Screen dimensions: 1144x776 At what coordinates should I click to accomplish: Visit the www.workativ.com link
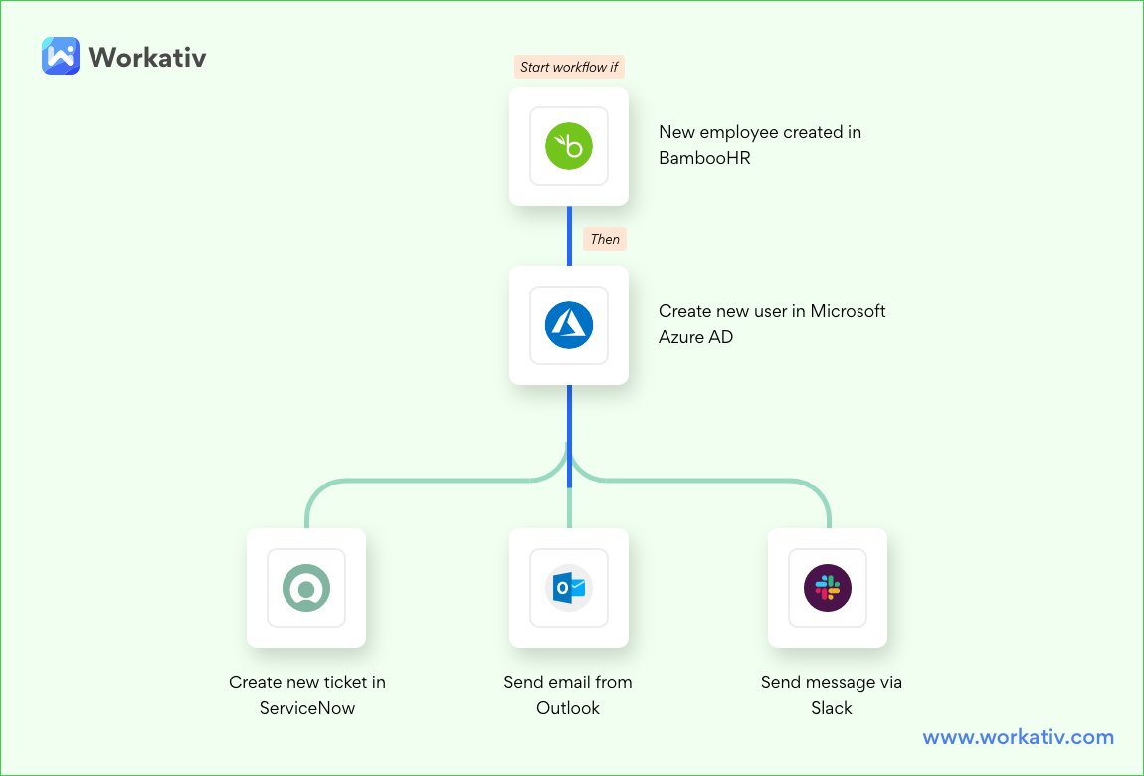pos(1019,737)
